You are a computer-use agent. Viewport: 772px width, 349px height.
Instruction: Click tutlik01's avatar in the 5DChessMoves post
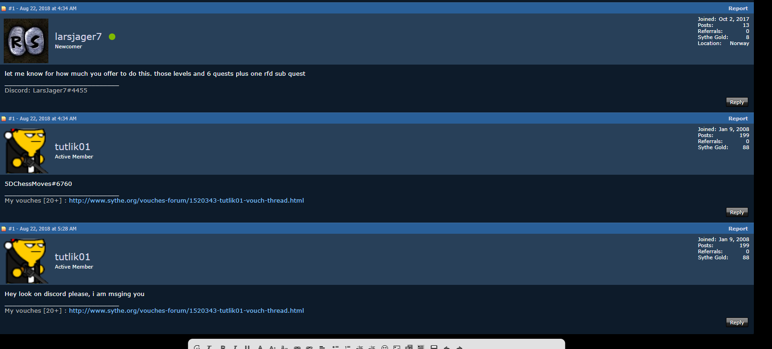(x=26, y=151)
